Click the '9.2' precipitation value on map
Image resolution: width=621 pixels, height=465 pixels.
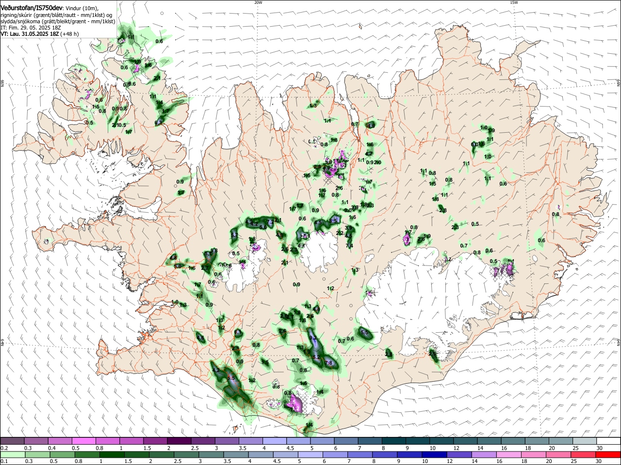(313, 338)
